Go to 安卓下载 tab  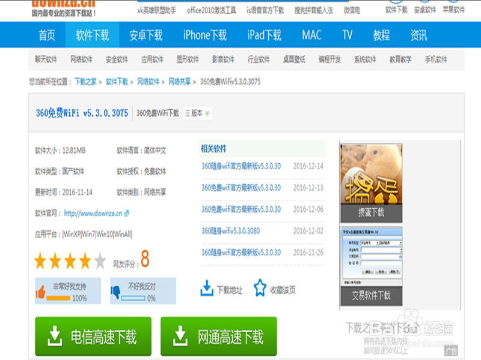coord(146,35)
